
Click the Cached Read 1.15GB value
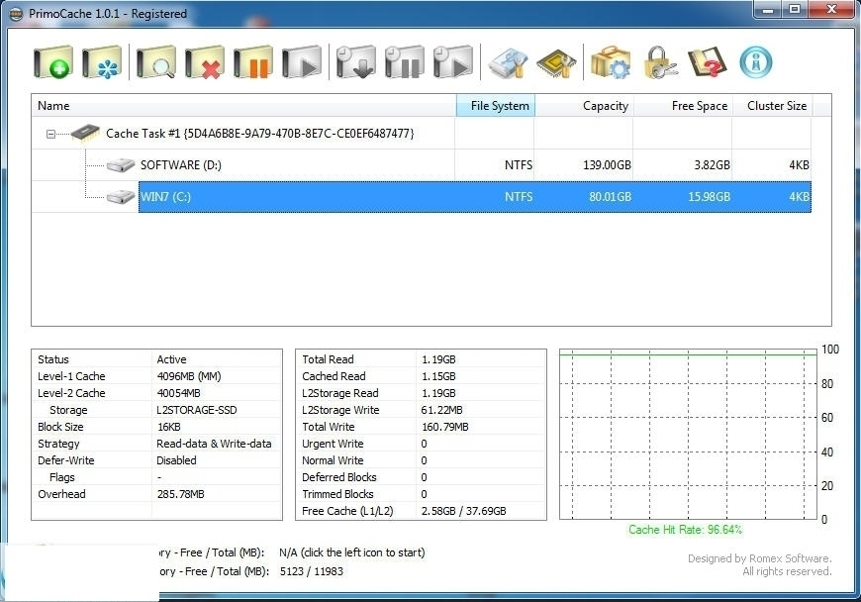(x=438, y=376)
